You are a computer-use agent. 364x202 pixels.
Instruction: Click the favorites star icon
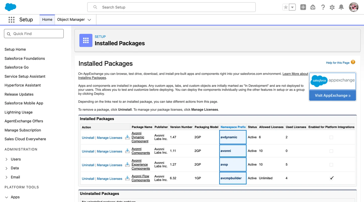point(286,7)
